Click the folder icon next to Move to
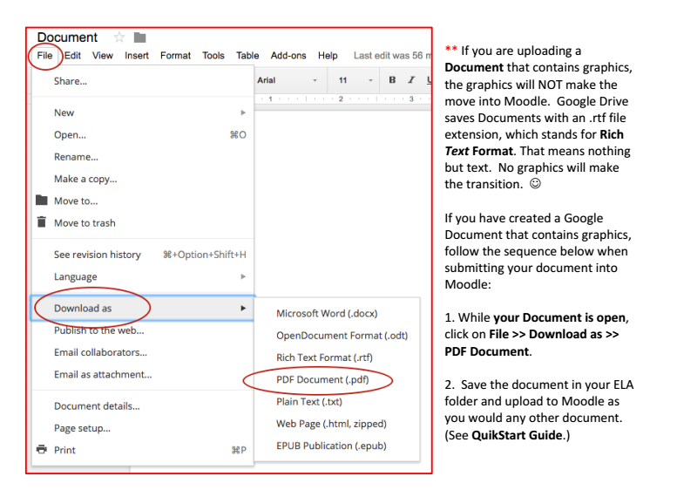 (x=40, y=201)
